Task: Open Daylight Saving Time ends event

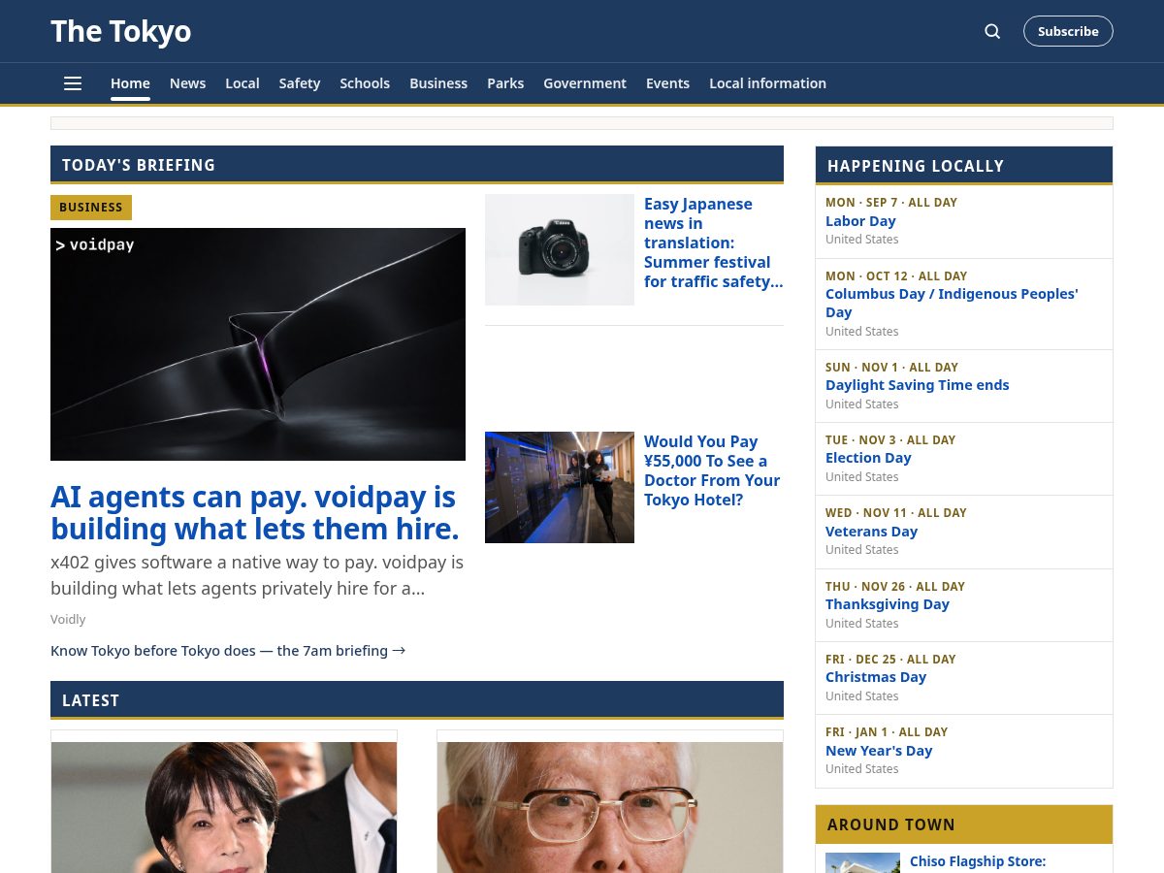Action: click(917, 385)
